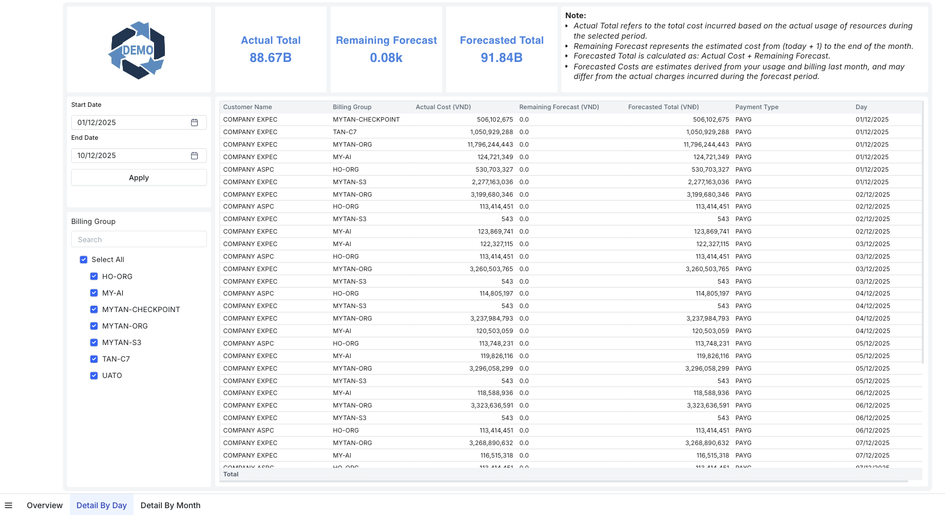This screenshot has height=515, width=945.
Task: Open the End Date calendar picker icon
Action: (194, 156)
